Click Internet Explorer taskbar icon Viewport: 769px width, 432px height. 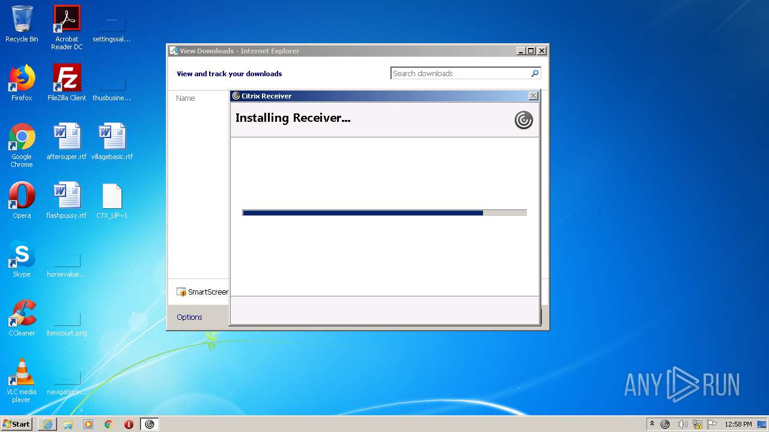(x=47, y=424)
